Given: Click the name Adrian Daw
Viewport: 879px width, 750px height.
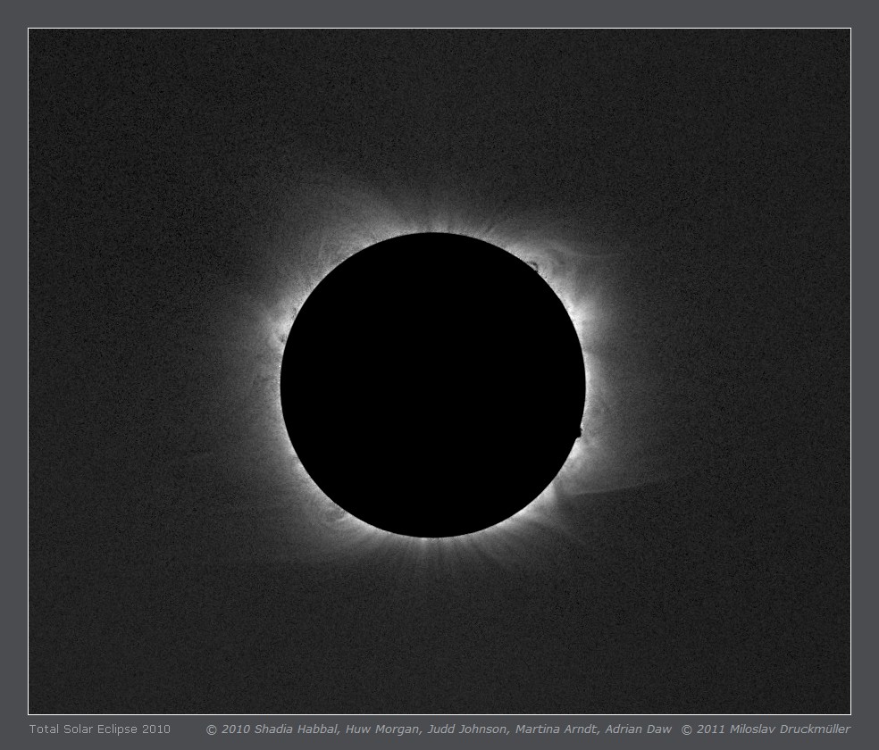Looking at the screenshot, I should pos(638,729).
